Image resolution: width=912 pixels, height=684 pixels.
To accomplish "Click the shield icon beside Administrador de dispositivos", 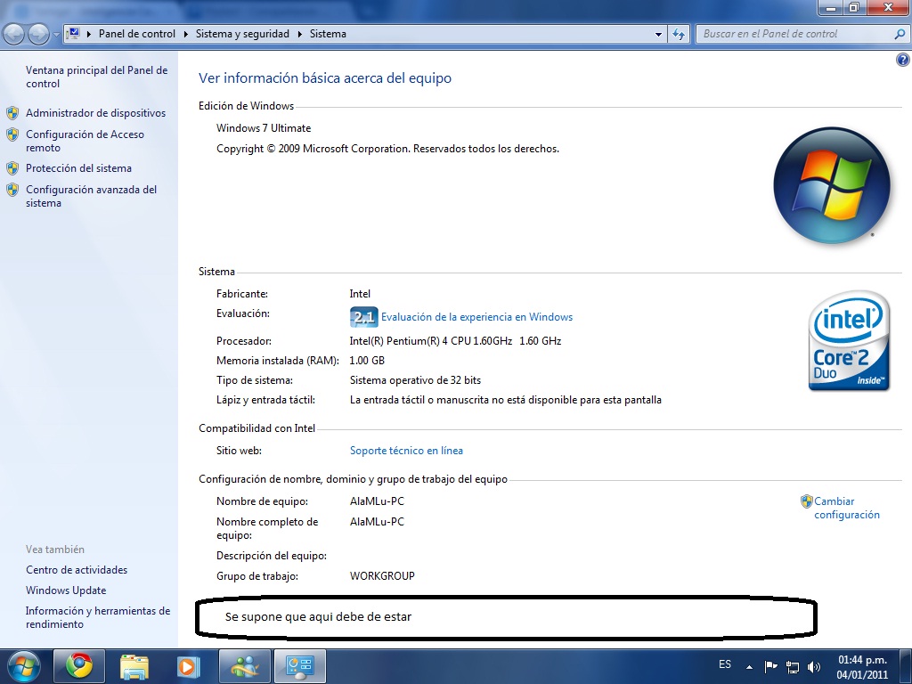I will (12, 113).
